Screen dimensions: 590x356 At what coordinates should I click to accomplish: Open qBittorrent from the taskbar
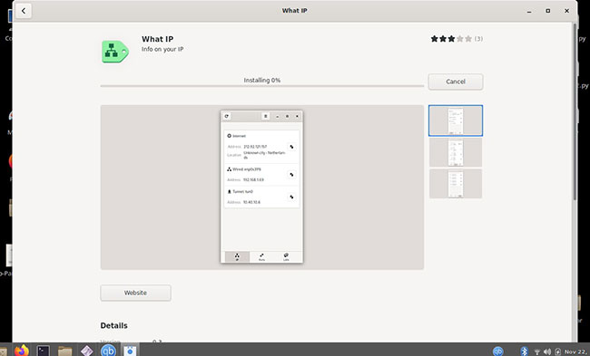click(108, 351)
